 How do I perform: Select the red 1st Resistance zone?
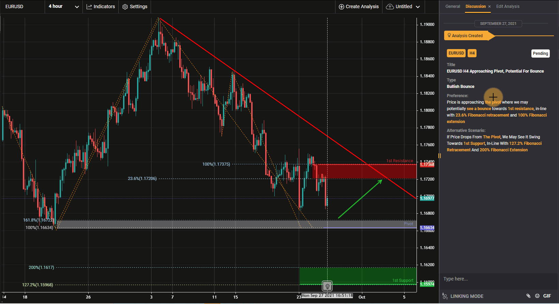tap(364, 171)
